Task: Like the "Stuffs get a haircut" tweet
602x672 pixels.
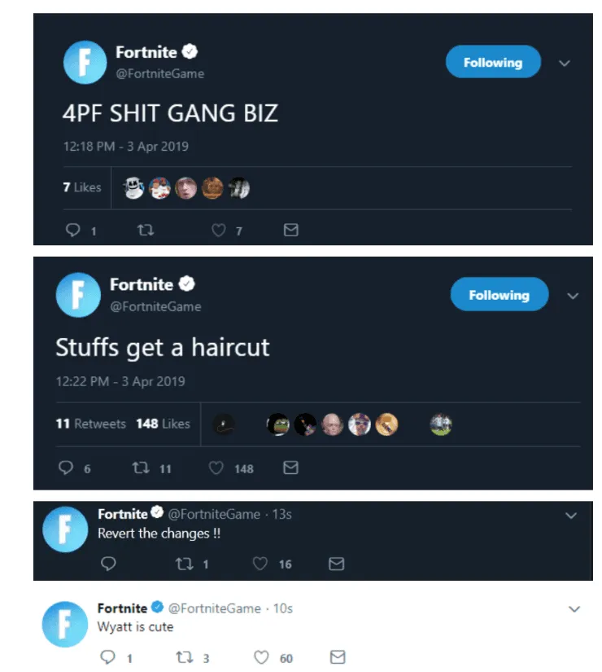Action: [216, 468]
